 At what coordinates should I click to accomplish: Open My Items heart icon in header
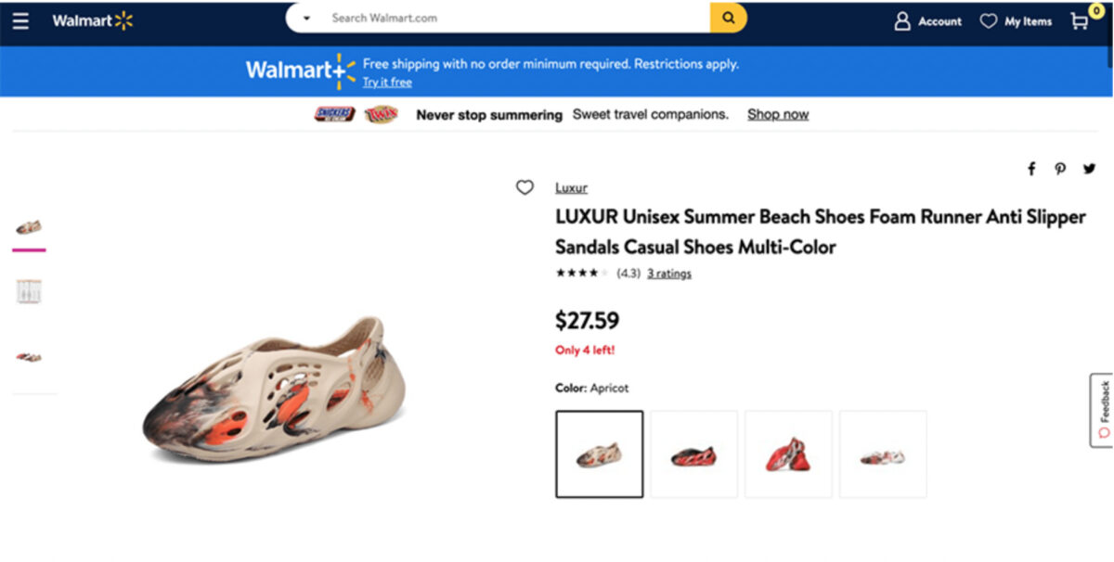(x=989, y=21)
